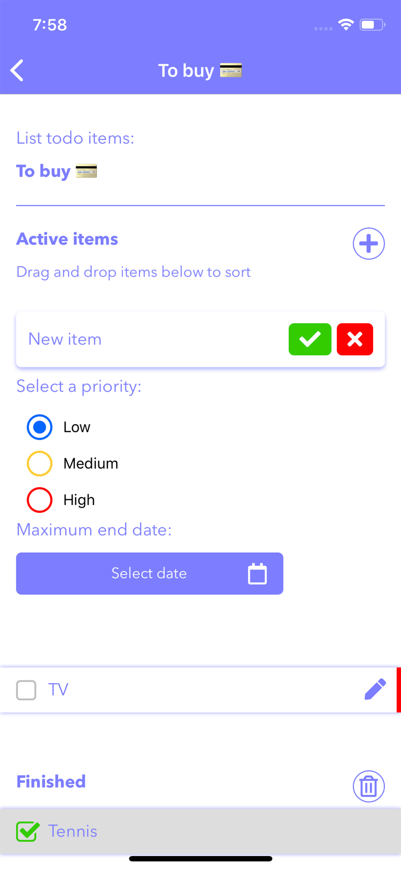The width and height of the screenshot is (401, 870).
Task: Select High priority radio button
Action: click(39, 500)
